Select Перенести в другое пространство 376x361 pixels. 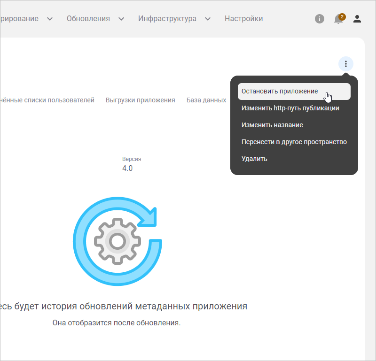(x=294, y=142)
